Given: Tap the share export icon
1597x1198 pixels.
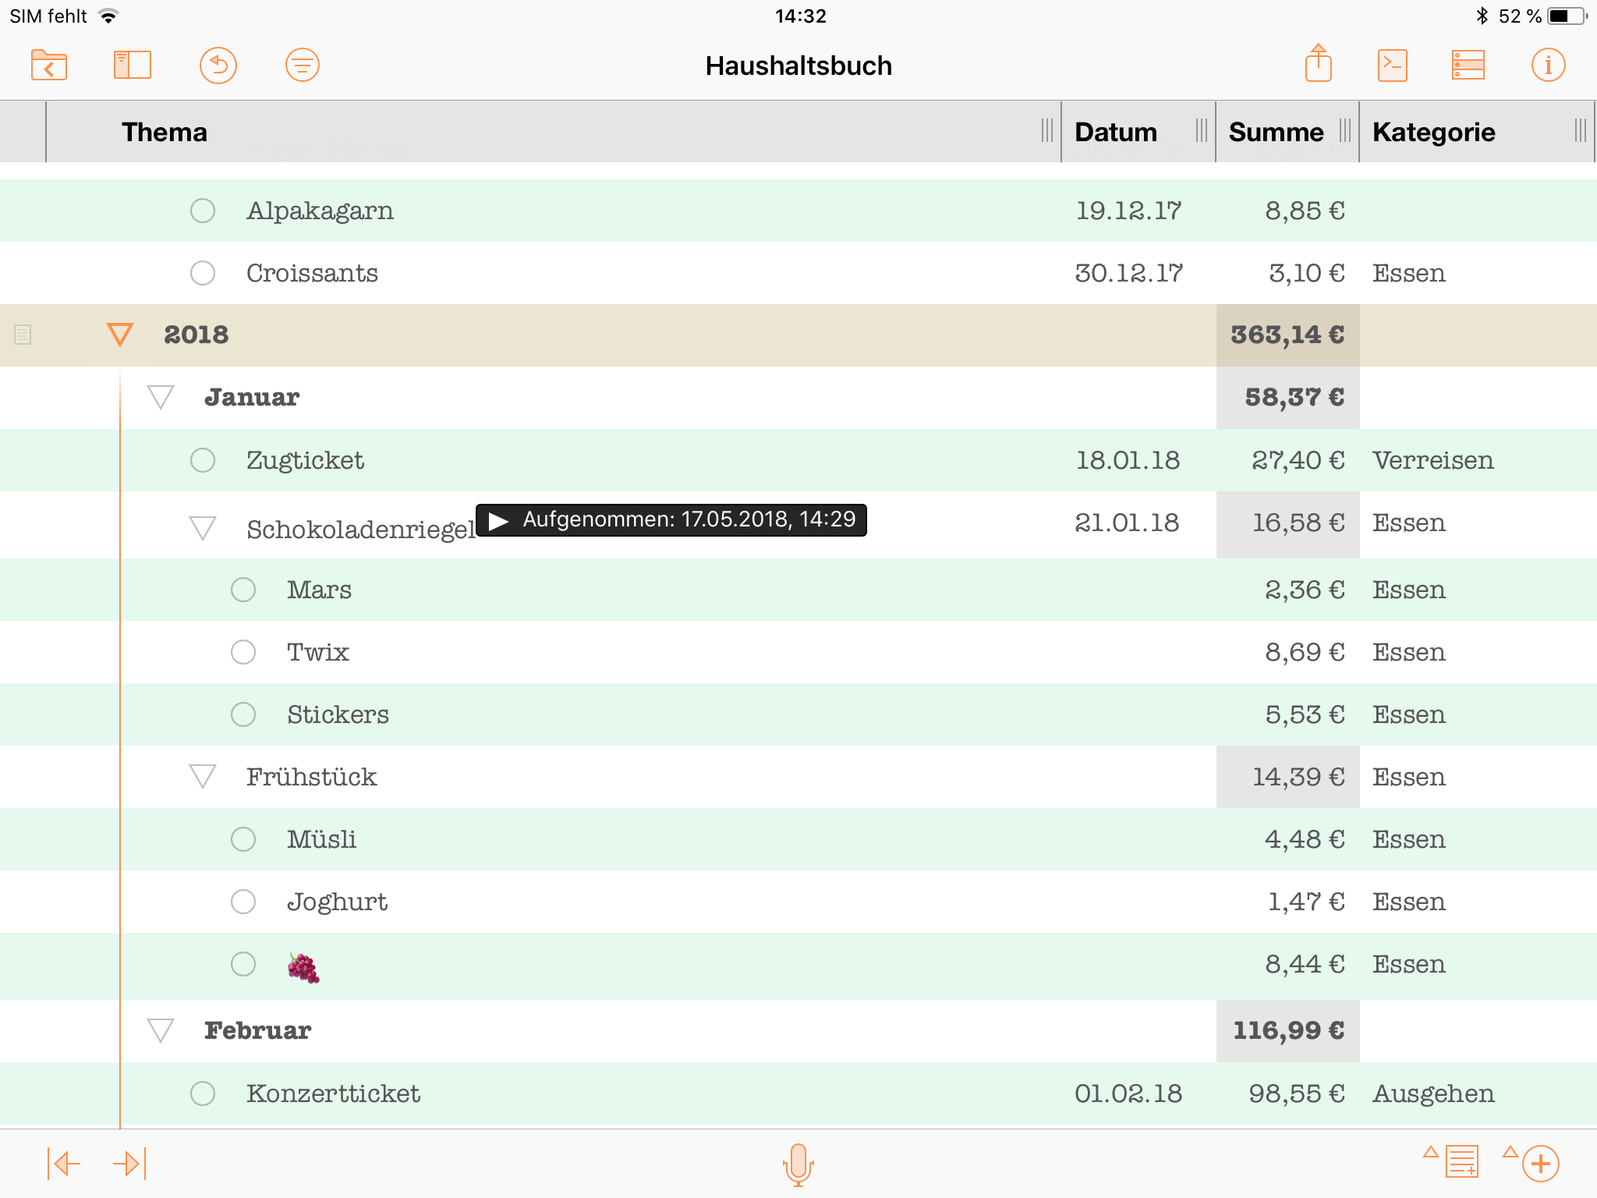Looking at the screenshot, I should [1318, 63].
